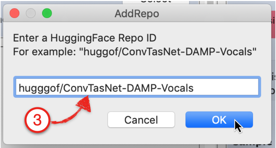Viewport: 276px width, 148px height.
Task: Click the partially hidden Select control behind dialog
Action: tap(156, 2)
